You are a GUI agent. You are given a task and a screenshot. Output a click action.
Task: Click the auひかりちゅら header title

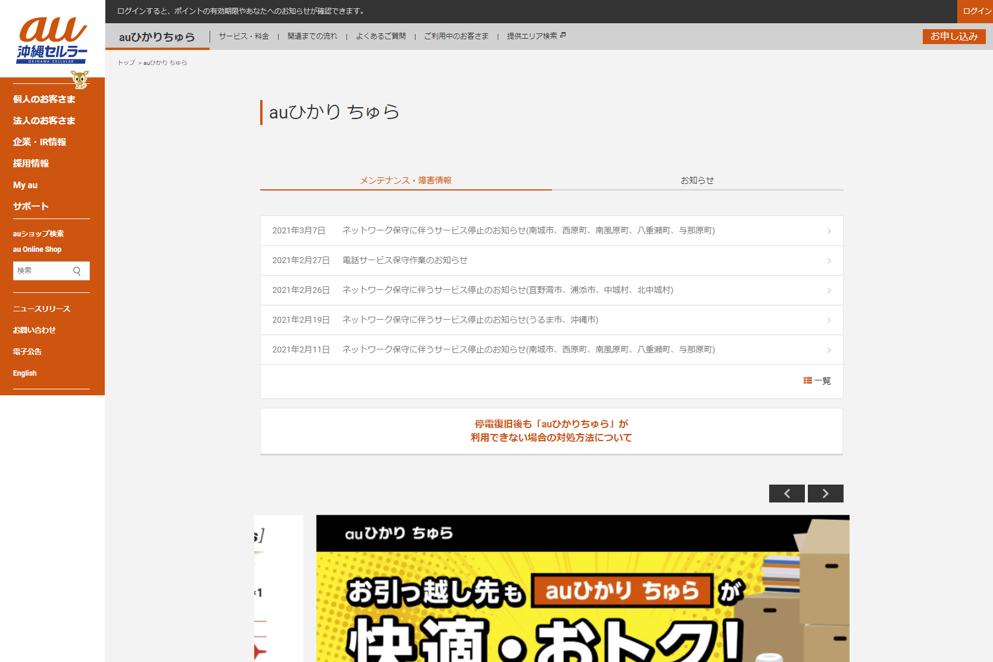pos(157,37)
